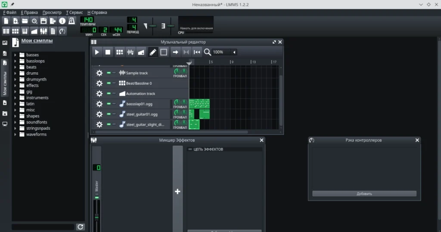Viewport: 441px width, 232px height.
Task: Add a sample track using the toolbar icon
Action: pyautogui.click(x=130, y=52)
